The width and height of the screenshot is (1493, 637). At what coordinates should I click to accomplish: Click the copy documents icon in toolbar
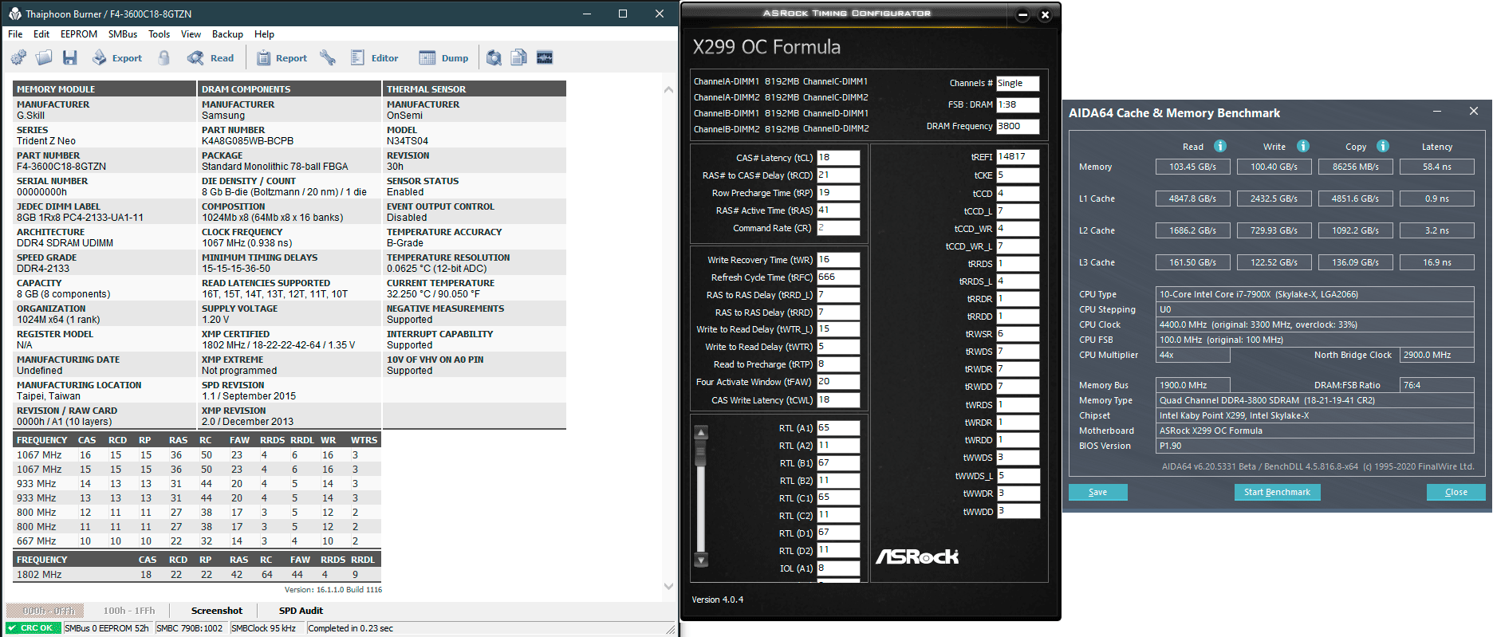(519, 57)
